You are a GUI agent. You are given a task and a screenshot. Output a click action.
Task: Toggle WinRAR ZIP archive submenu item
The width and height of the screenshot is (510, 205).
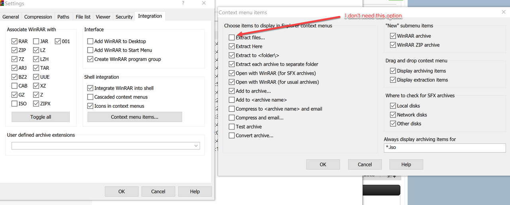pos(393,45)
